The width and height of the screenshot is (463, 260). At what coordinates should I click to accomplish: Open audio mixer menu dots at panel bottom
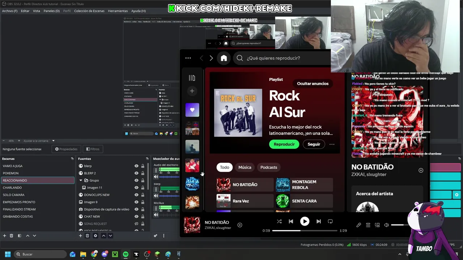click(163, 236)
